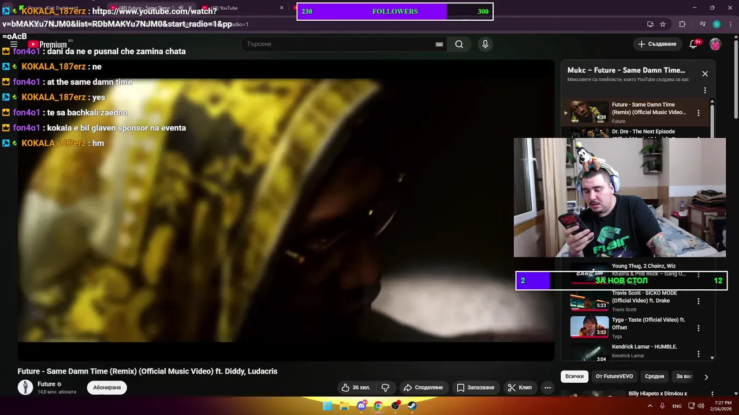Open the on-screen keyboard in search box
This screenshot has height=415, width=739.
(x=439, y=44)
